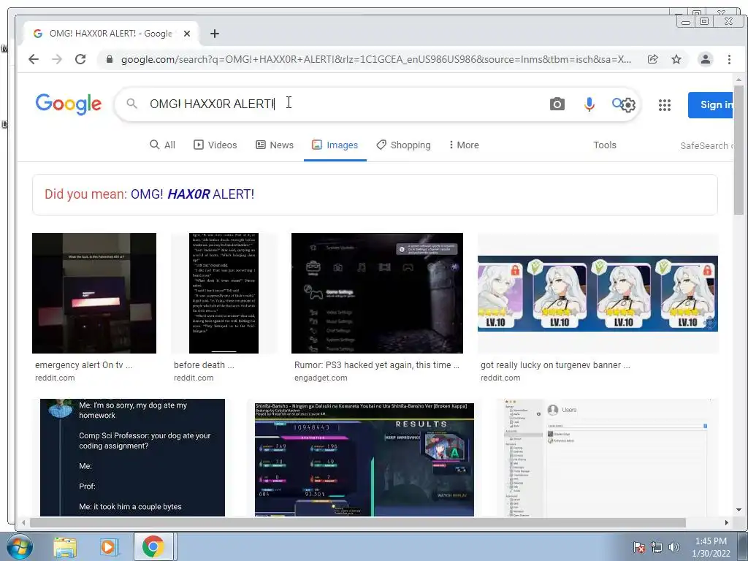Click the 'emergency alert On tv ...' caption
Viewport: 748px width, 561px height.
click(83, 365)
